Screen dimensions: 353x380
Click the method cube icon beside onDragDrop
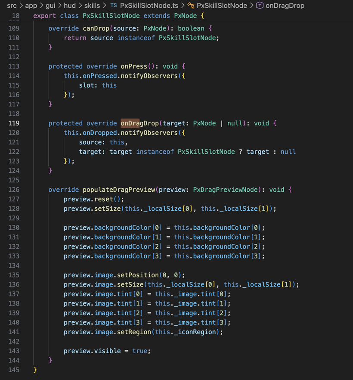pyautogui.click(x=260, y=6)
